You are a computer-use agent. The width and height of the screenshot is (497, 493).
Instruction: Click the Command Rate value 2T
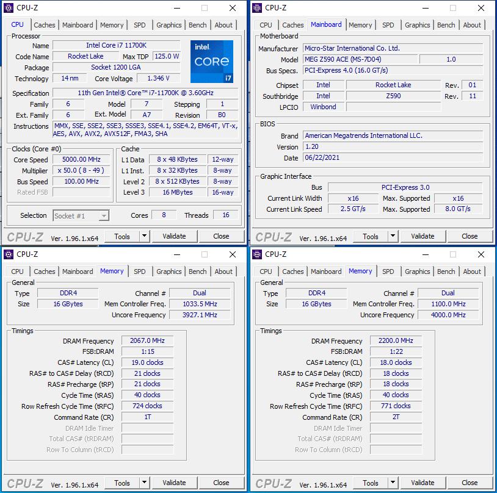(x=396, y=417)
